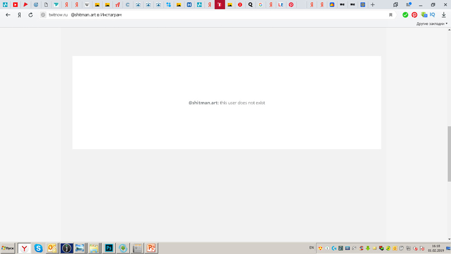Switch to the YouTube tab
The height and width of the screenshot is (254, 451).
pos(15,5)
